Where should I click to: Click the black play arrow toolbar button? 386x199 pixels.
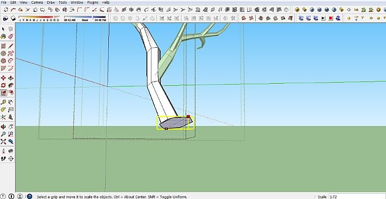coord(323,18)
